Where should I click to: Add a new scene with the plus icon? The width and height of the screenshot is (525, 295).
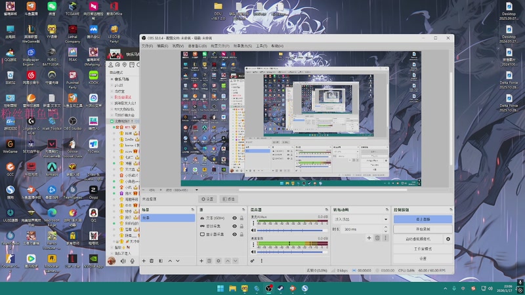click(144, 261)
